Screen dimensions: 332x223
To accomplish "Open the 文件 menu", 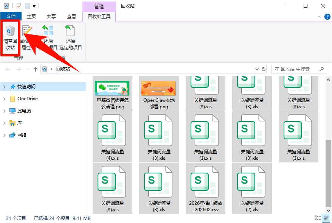I will [11, 16].
